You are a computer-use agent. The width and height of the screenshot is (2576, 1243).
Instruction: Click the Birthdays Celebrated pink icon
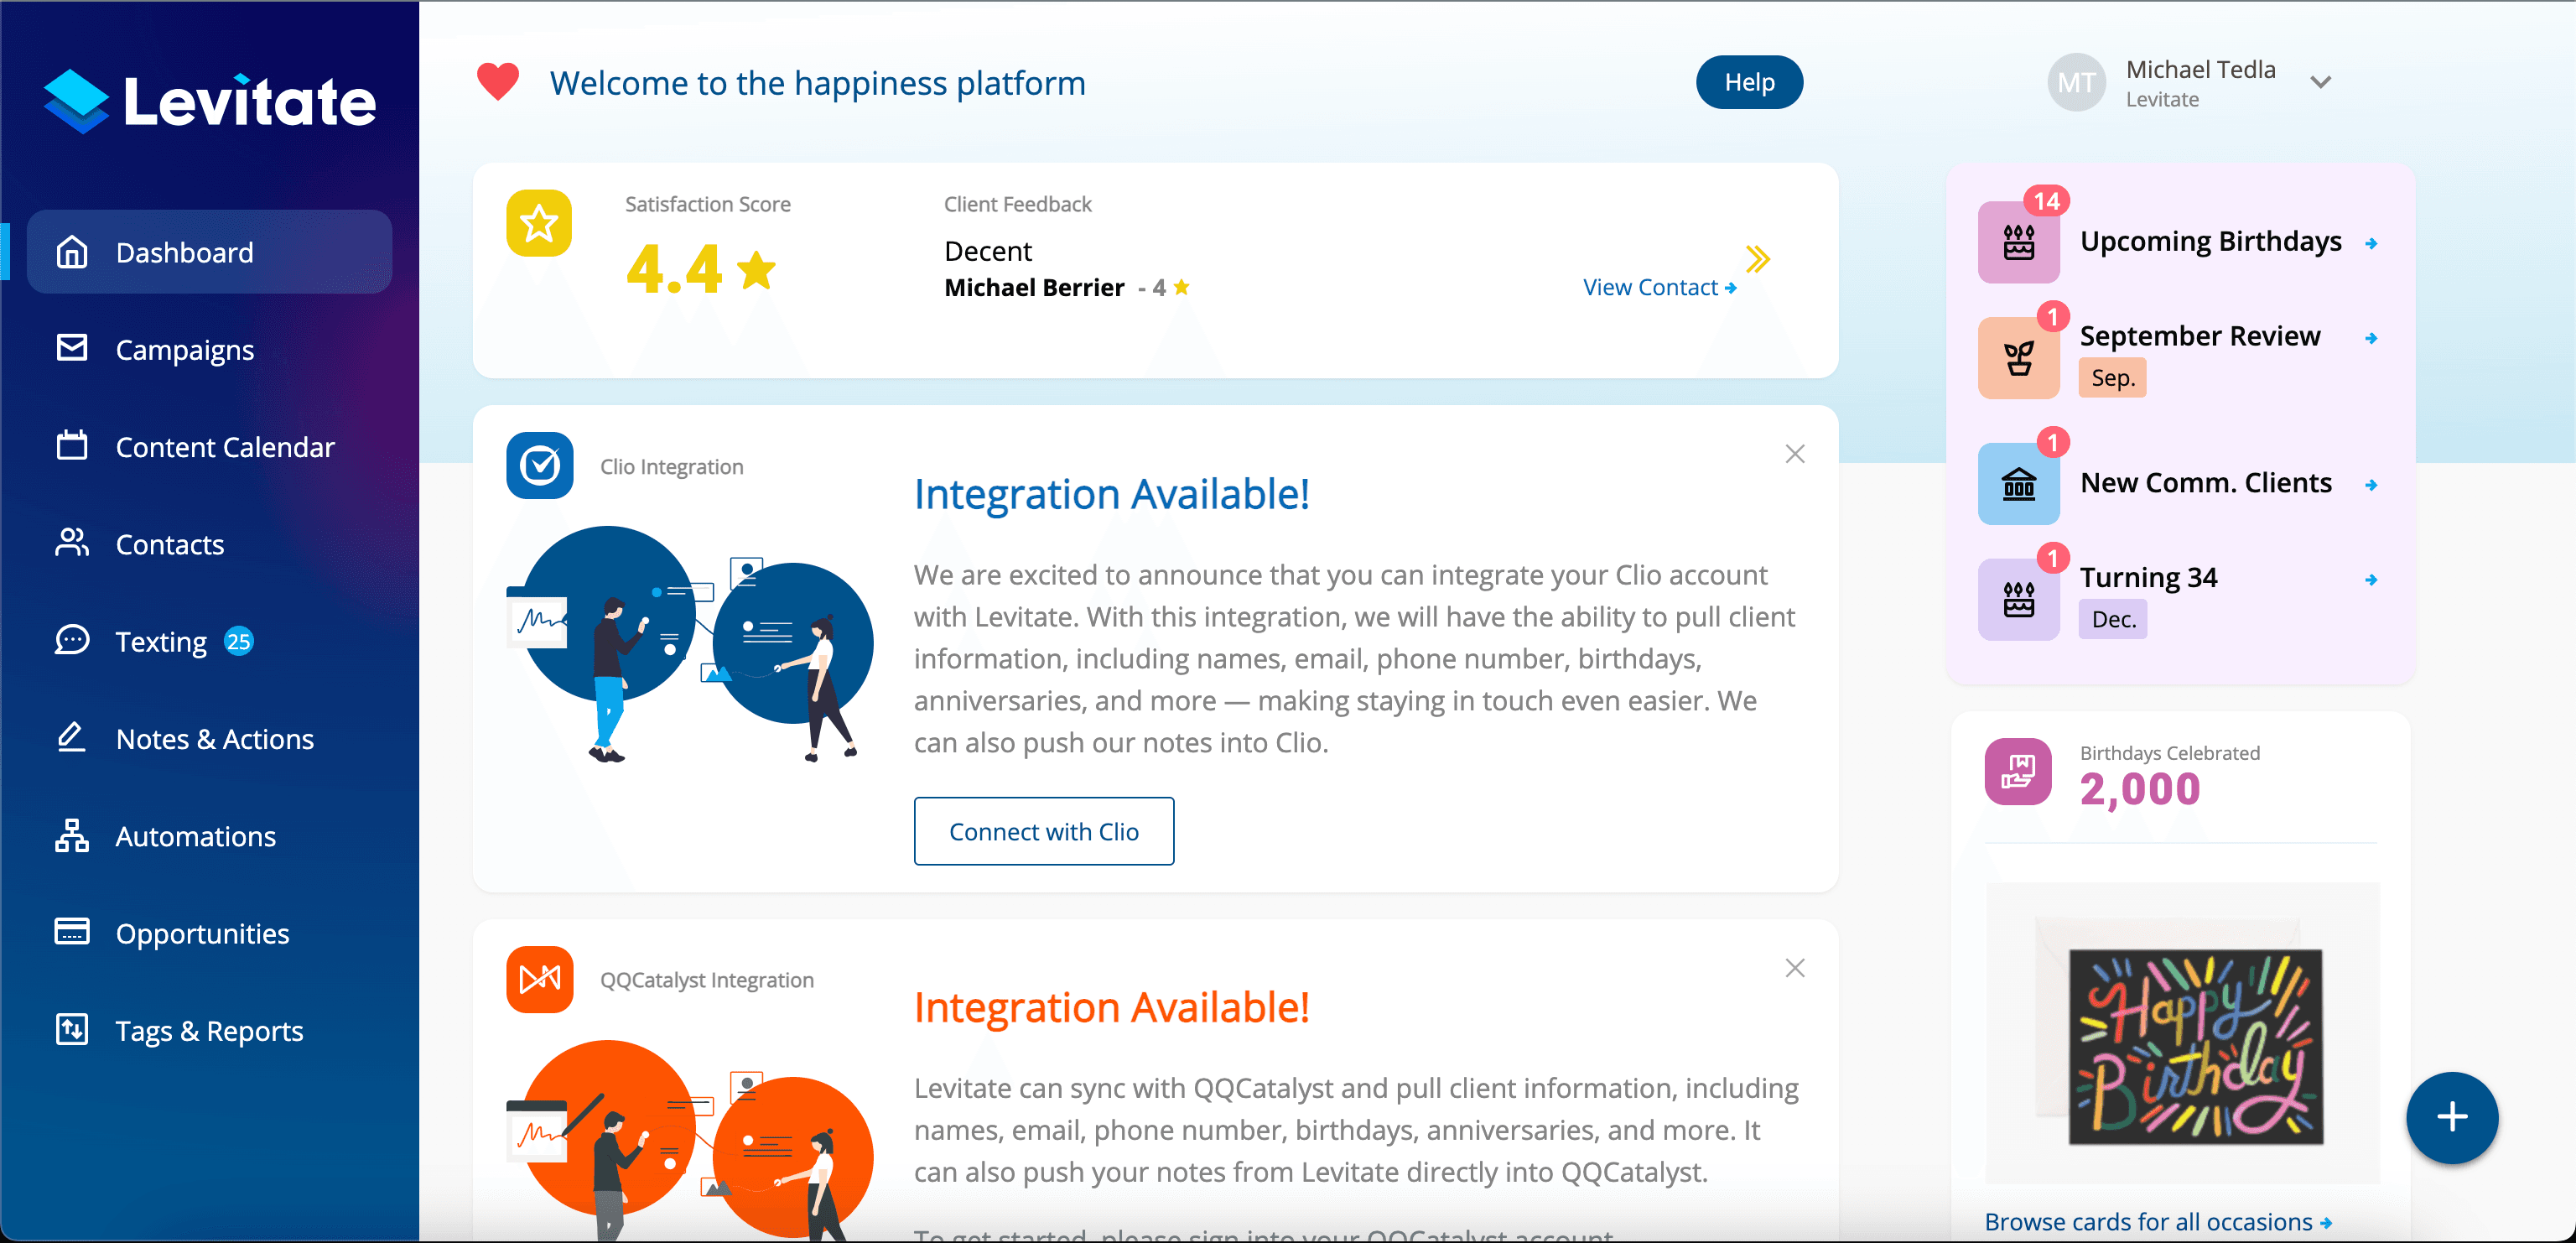[x=2017, y=771]
